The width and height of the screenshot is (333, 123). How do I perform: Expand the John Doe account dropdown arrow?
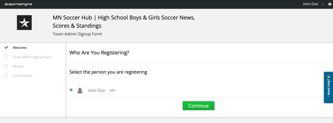coord(323,4)
